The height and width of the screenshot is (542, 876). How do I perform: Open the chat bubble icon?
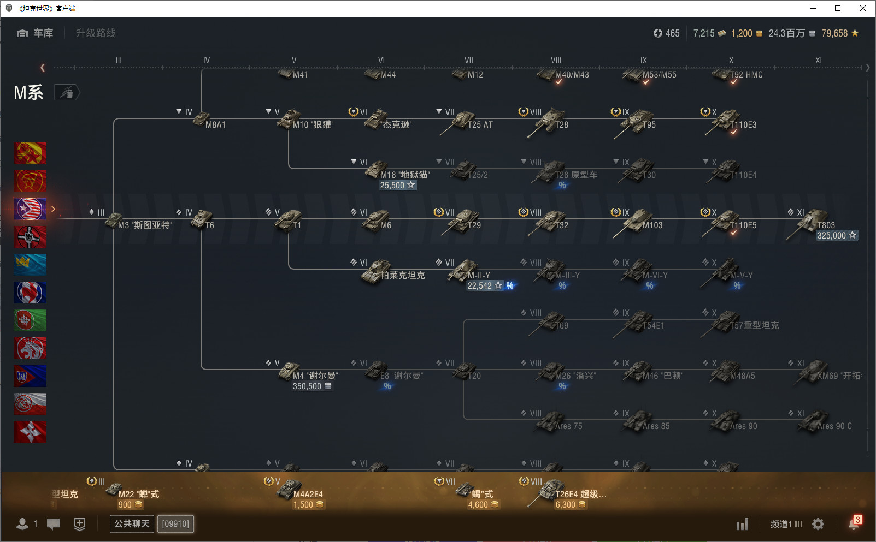pyautogui.click(x=54, y=524)
